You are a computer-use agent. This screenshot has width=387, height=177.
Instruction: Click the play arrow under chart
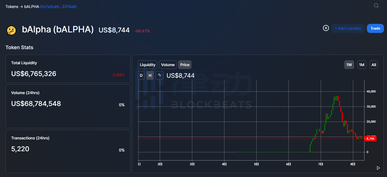point(378,168)
